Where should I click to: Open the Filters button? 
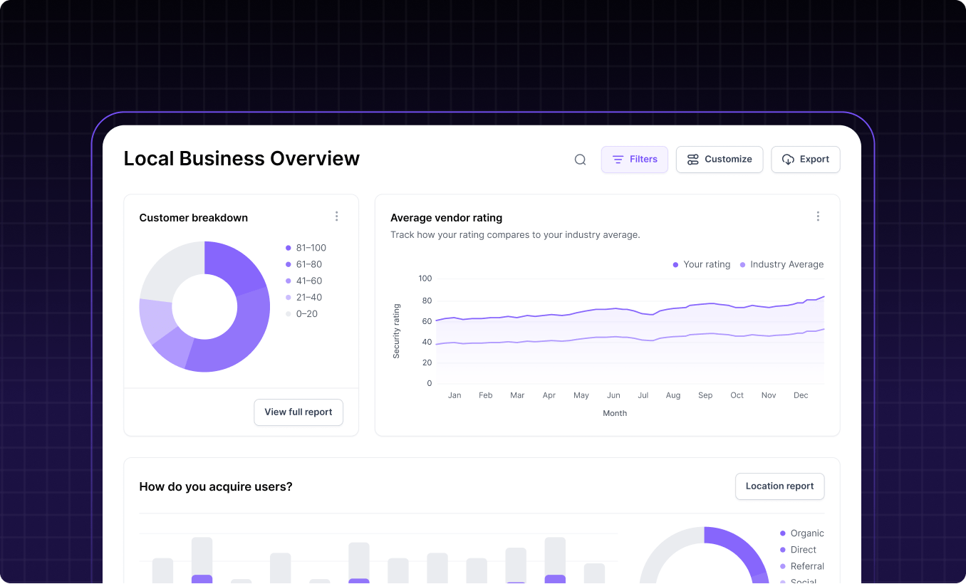(x=634, y=160)
